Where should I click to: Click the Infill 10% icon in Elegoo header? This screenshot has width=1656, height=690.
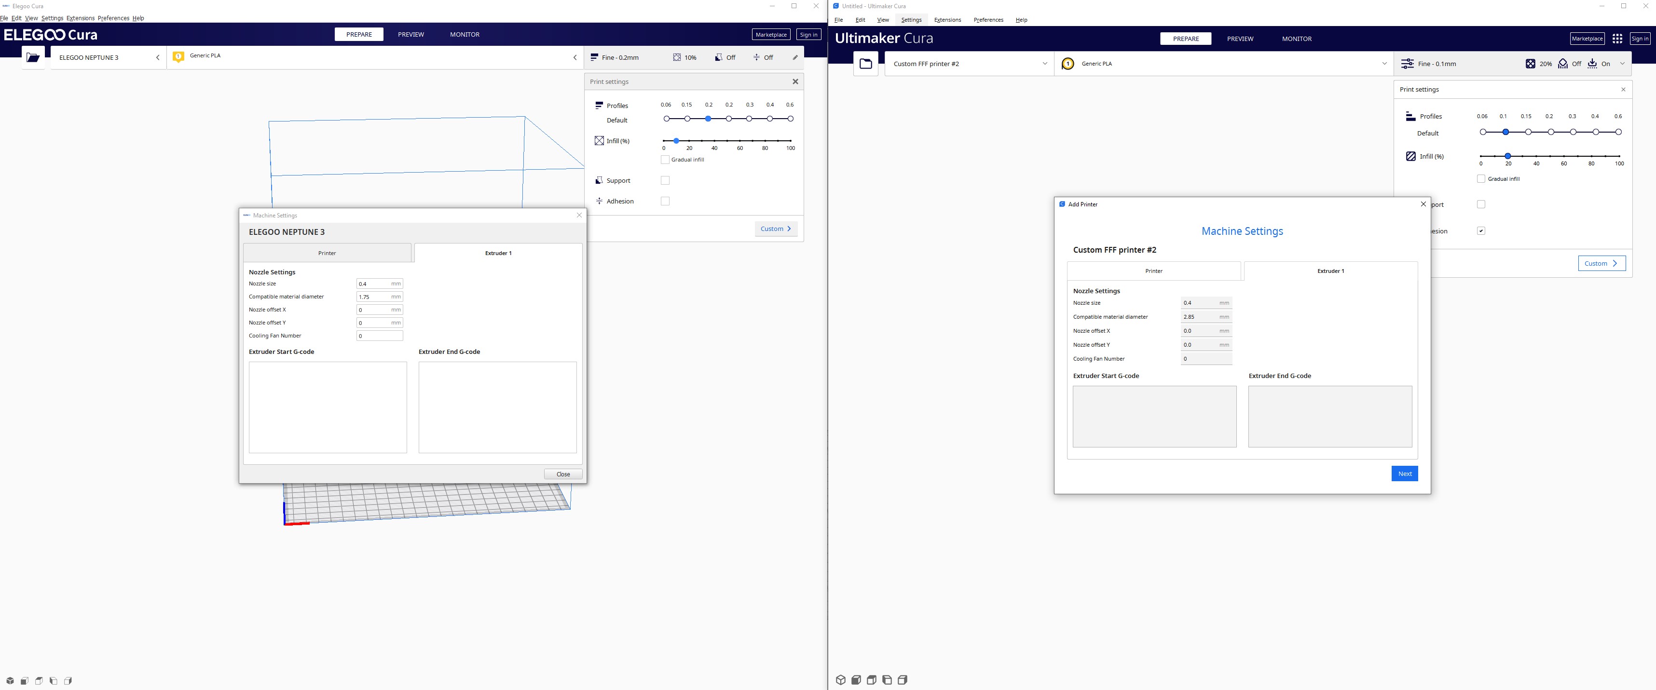[677, 57]
